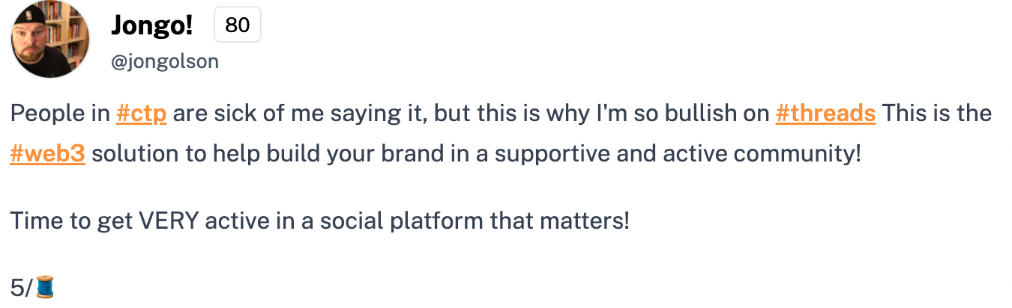Click the 'Time to get VERY active' line
The width and height of the screenshot is (1012, 308).
pyautogui.click(x=320, y=221)
